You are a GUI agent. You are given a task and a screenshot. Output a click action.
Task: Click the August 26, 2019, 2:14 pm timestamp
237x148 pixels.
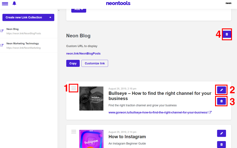pyautogui.click(x=122, y=132)
